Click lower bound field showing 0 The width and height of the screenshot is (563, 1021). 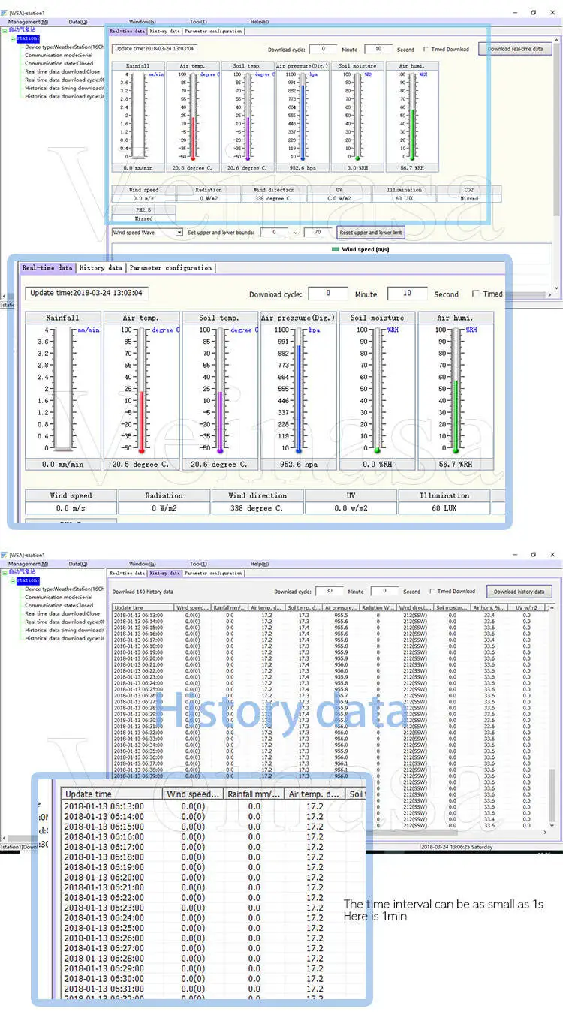tap(275, 233)
